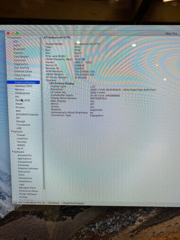This screenshot has height=240, width=180.
Task: Select Fibre Channel entry
Action: coord(23,75)
